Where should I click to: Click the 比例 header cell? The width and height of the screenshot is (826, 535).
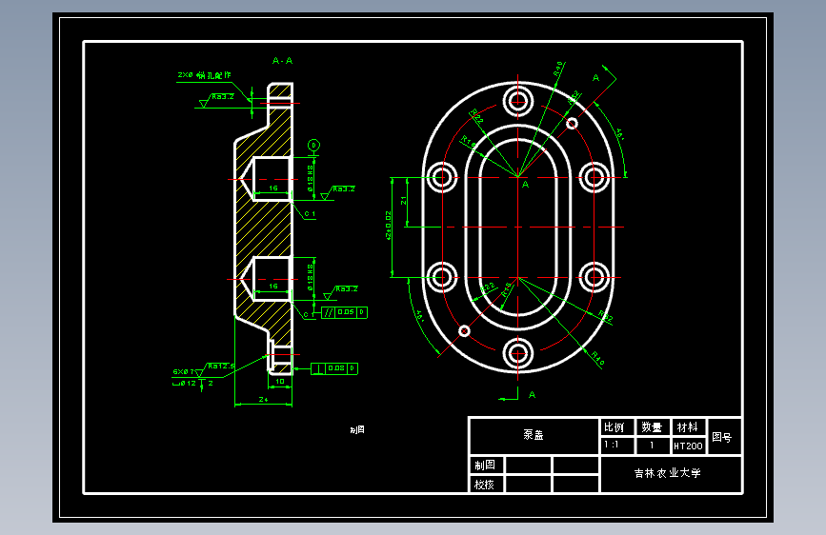coord(616,427)
